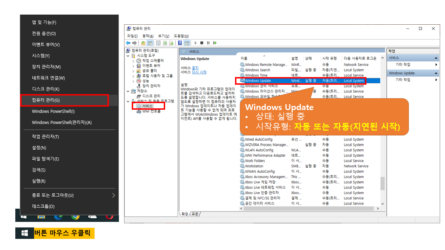Expand the 성능 tree node
This screenshot has width=445, height=250.
pos(133,81)
